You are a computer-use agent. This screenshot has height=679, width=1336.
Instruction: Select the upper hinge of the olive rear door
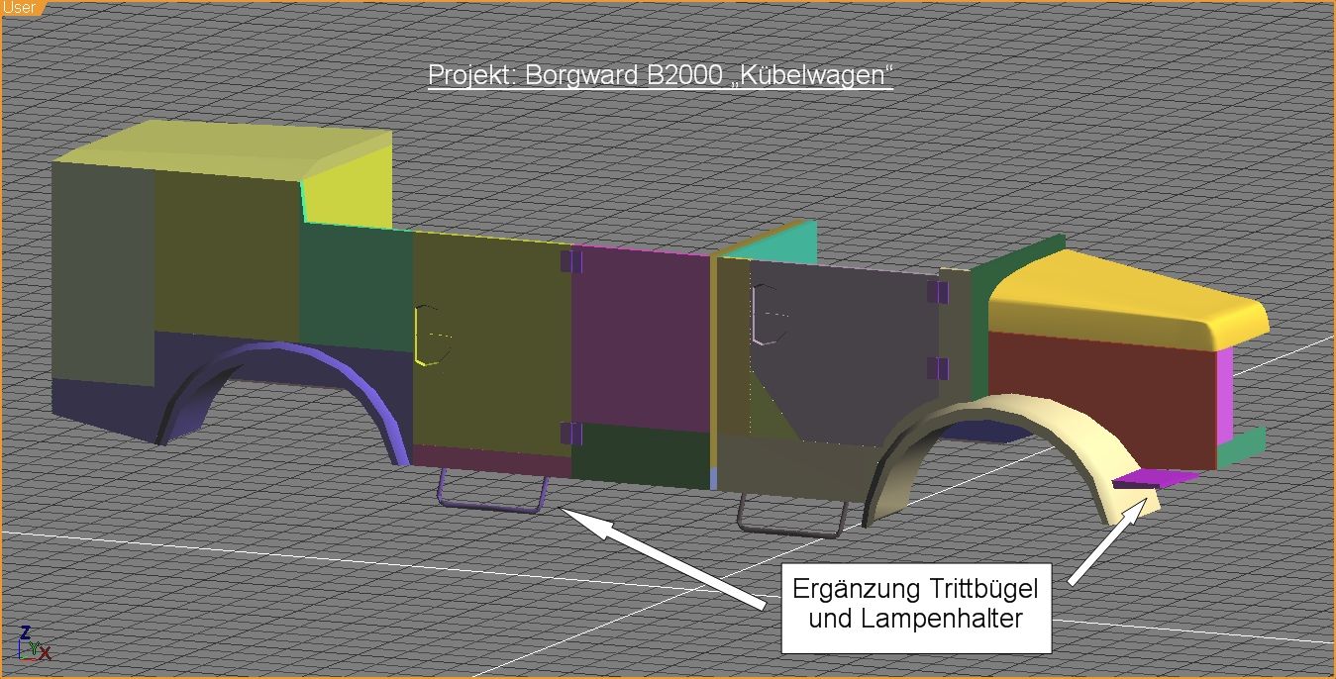click(571, 261)
